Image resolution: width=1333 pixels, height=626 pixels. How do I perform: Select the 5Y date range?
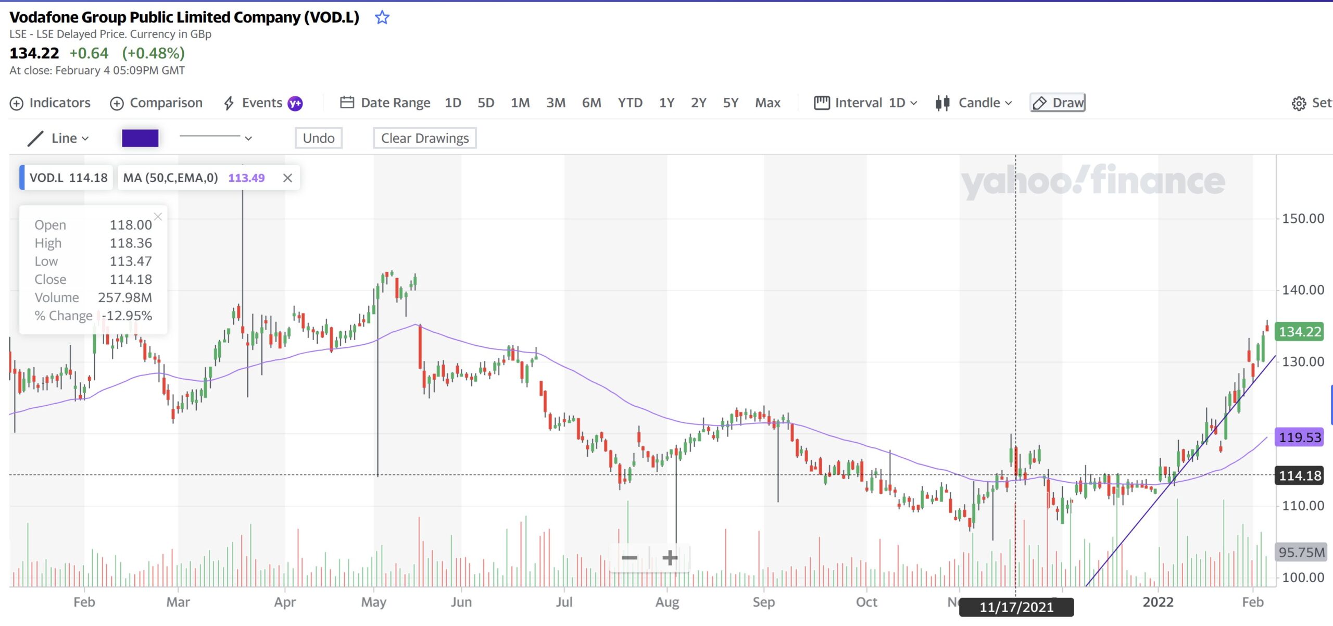click(x=731, y=103)
